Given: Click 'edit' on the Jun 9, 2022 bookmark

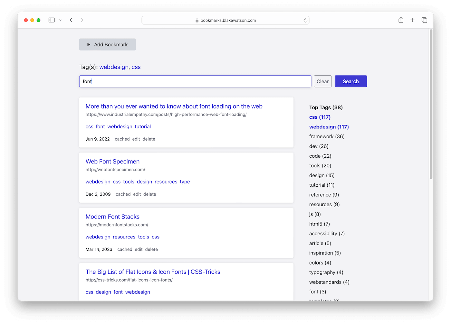Looking at the screenshot, I should coord(136,139).
